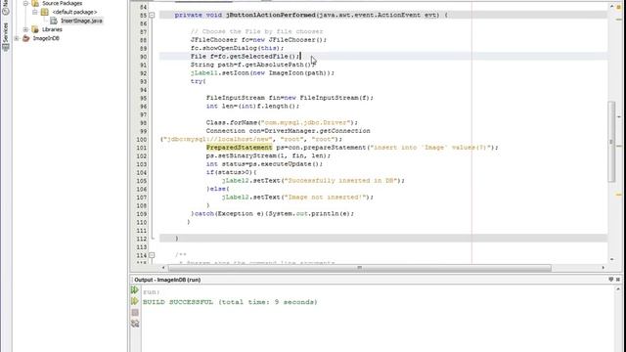The height and width of the screenshot is (352, 626).
Task: Click the orange error-stripe mark beside line 107
Action: (619, 195)
